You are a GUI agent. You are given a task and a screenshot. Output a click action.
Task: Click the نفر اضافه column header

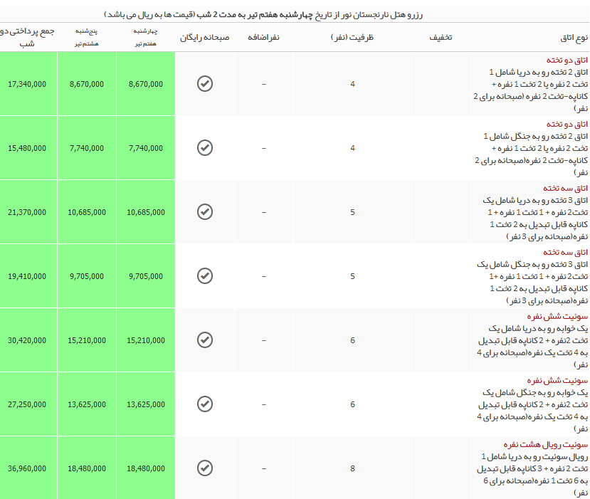[x=263, y=37]
